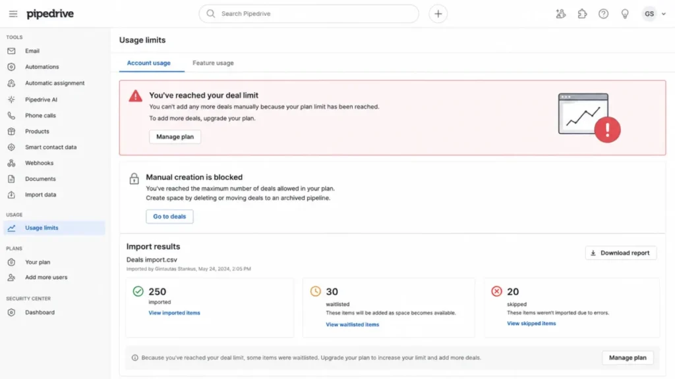The width and height of the screenshot is (675, 379).
Task: Switch to the Account usage tab
Action: pyautogui.click(x=149, y=63)
